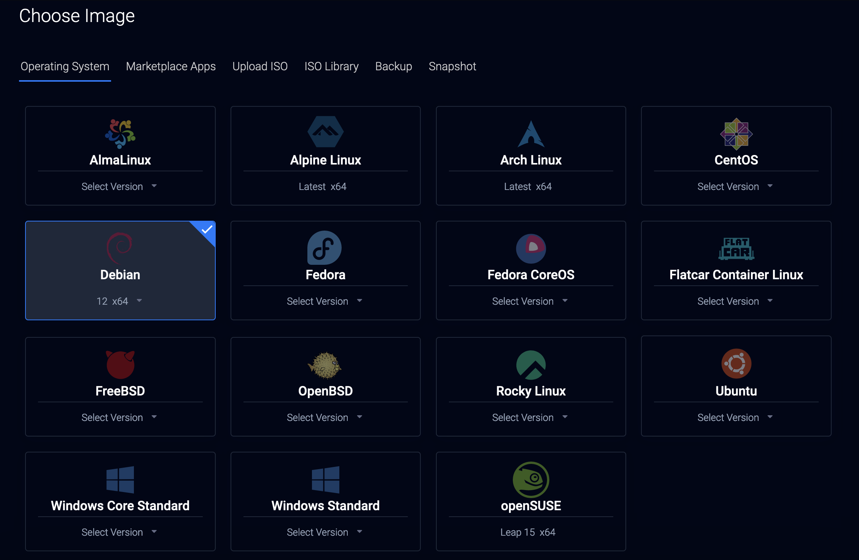Click the Ubuntu name label
This screenshot has height=560, width=859.
736,391
